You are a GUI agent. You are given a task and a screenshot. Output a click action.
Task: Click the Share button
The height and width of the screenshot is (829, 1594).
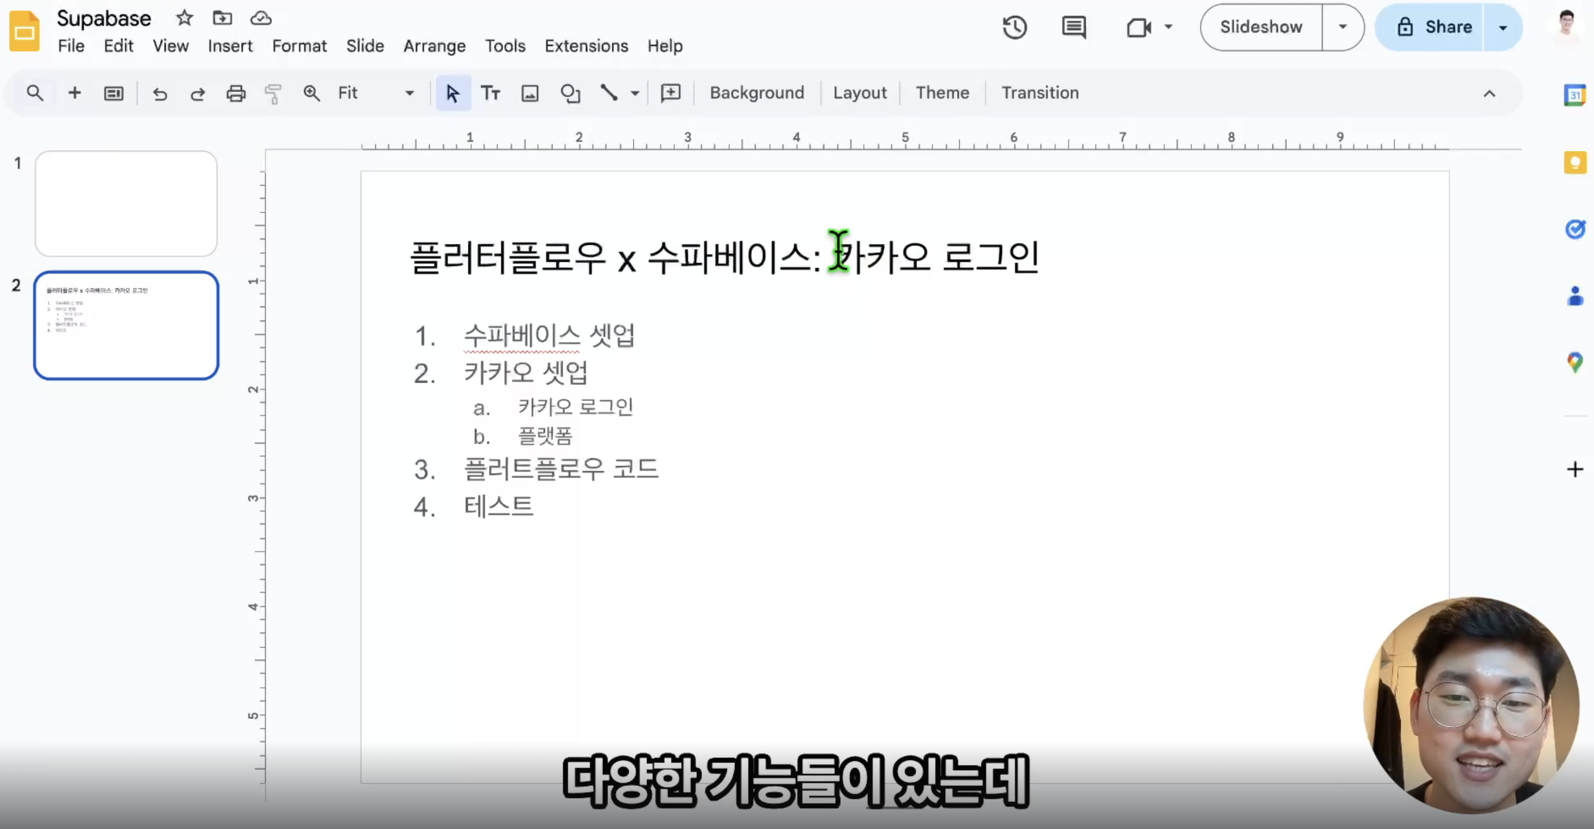click(1430, 27)
